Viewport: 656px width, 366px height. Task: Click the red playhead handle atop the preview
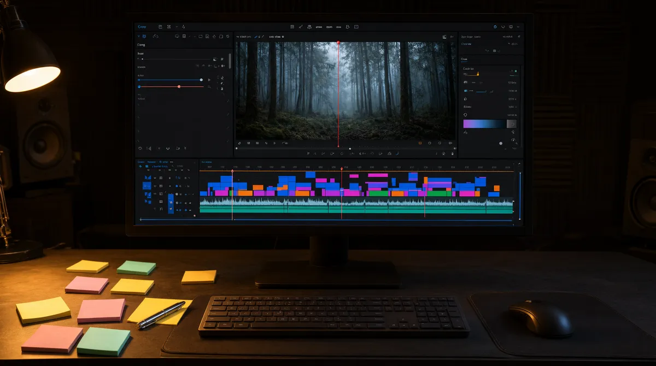click(x=338, y=42)
